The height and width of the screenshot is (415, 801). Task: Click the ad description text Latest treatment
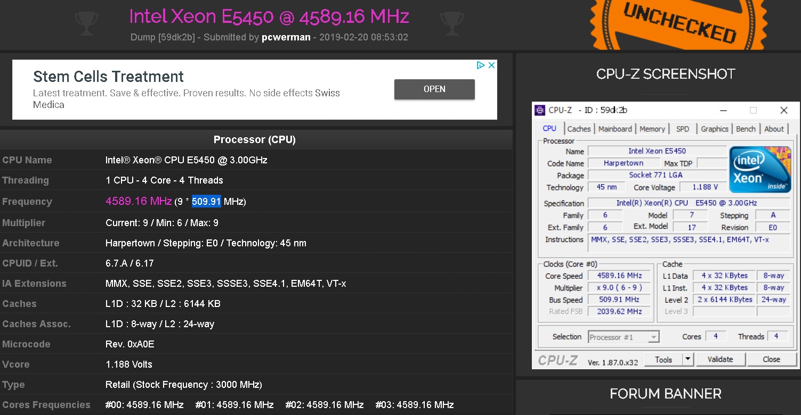(x=187, y=98)
